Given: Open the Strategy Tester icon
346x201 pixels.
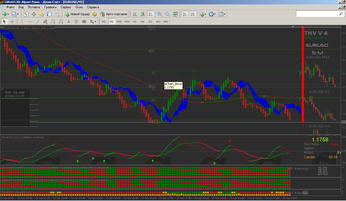Looking at the screenshot, I should (57, 14).
